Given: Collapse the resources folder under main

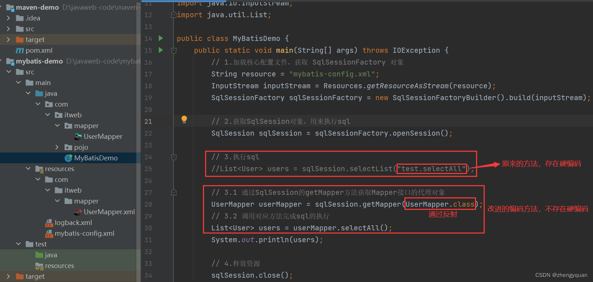Looking at the screenshot, I should coord(28,169).
